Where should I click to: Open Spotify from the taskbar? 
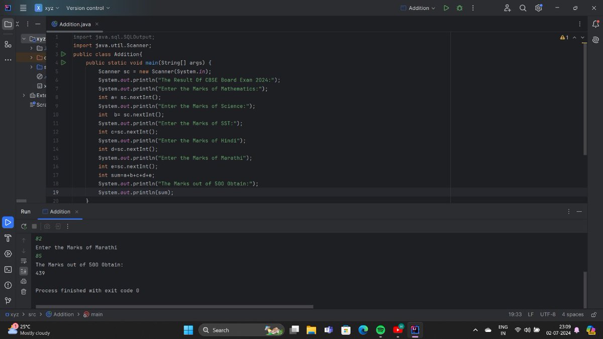pyautogui.click(x=380, y=330)
